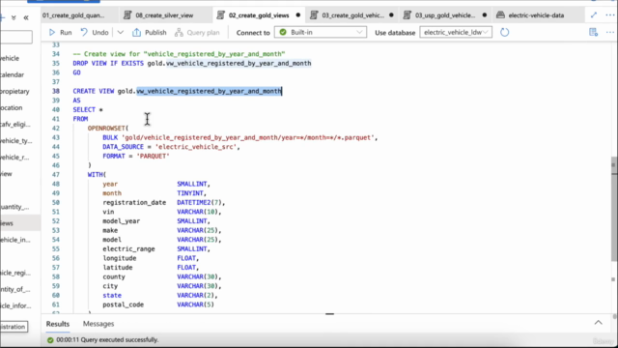Collapse the sidebar with double chevron

tap(26, 17)
